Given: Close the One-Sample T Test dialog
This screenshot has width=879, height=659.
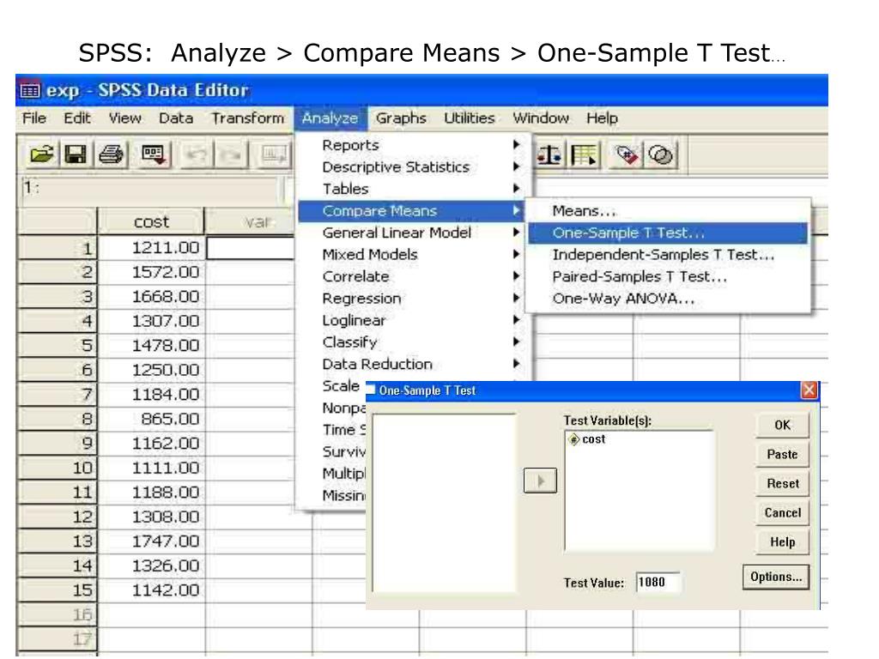Looking at the screenshot, I should [809, 390].
